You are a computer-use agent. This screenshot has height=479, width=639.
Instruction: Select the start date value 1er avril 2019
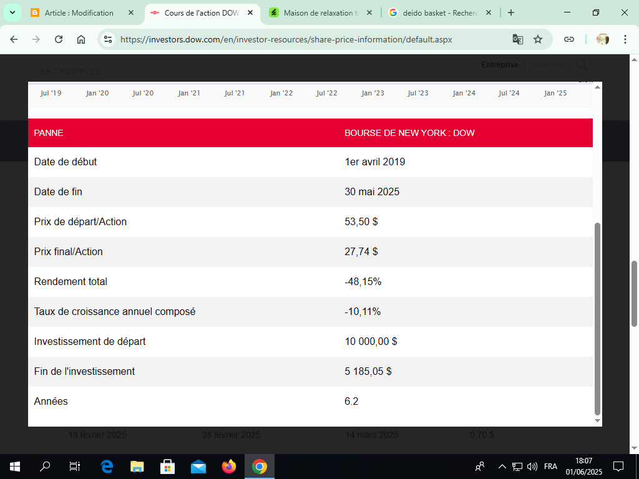(x=375, y=162)
